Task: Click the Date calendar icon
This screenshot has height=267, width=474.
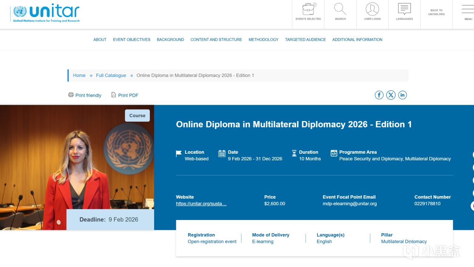Action: pyautogui.click(x=222, y=153)
